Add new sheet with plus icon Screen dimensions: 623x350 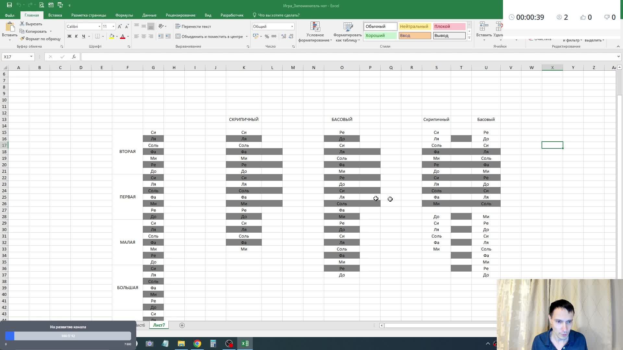[x=182, y=325]
